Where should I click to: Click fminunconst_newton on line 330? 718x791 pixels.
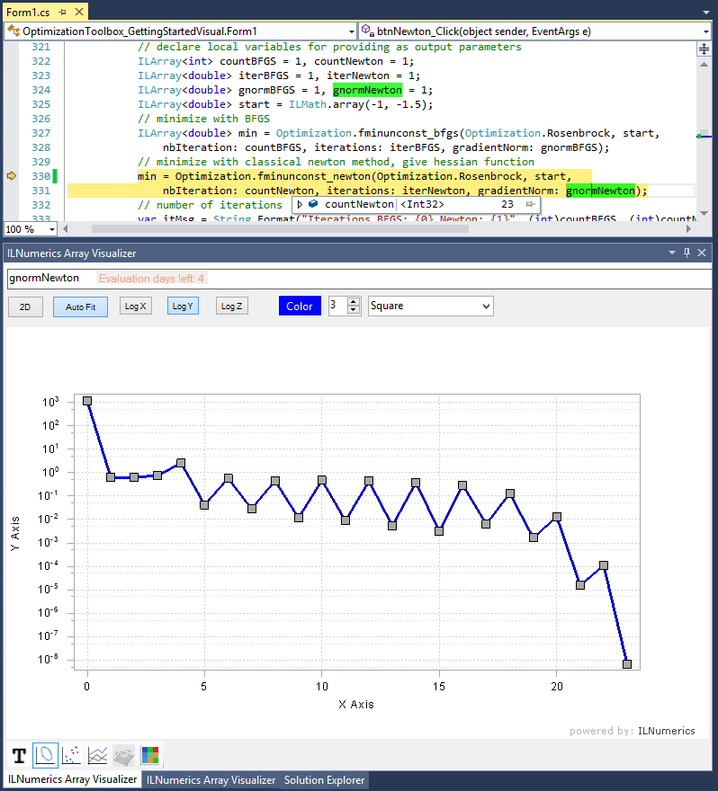tap(314, 176)
